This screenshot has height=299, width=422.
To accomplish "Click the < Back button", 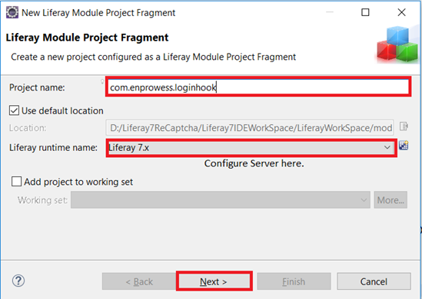I will point(139,281).
